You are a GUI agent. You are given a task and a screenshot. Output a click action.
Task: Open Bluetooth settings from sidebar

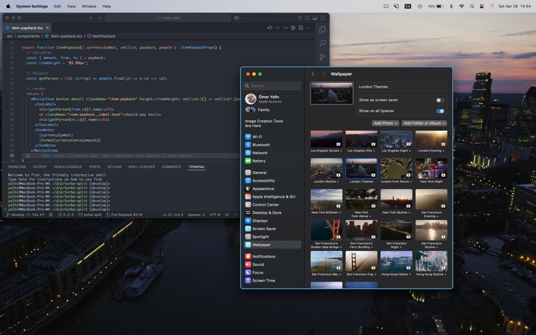click(261, 145)
